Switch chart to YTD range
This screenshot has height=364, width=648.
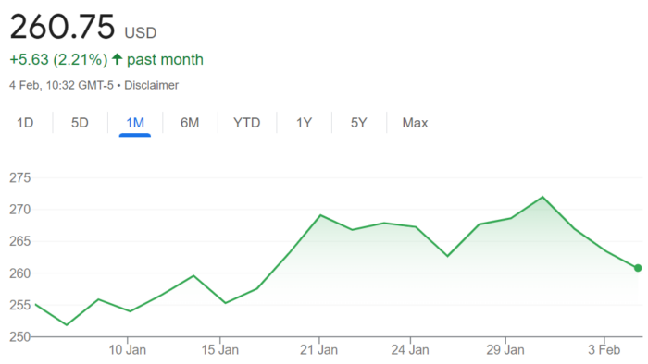(247, 123)
